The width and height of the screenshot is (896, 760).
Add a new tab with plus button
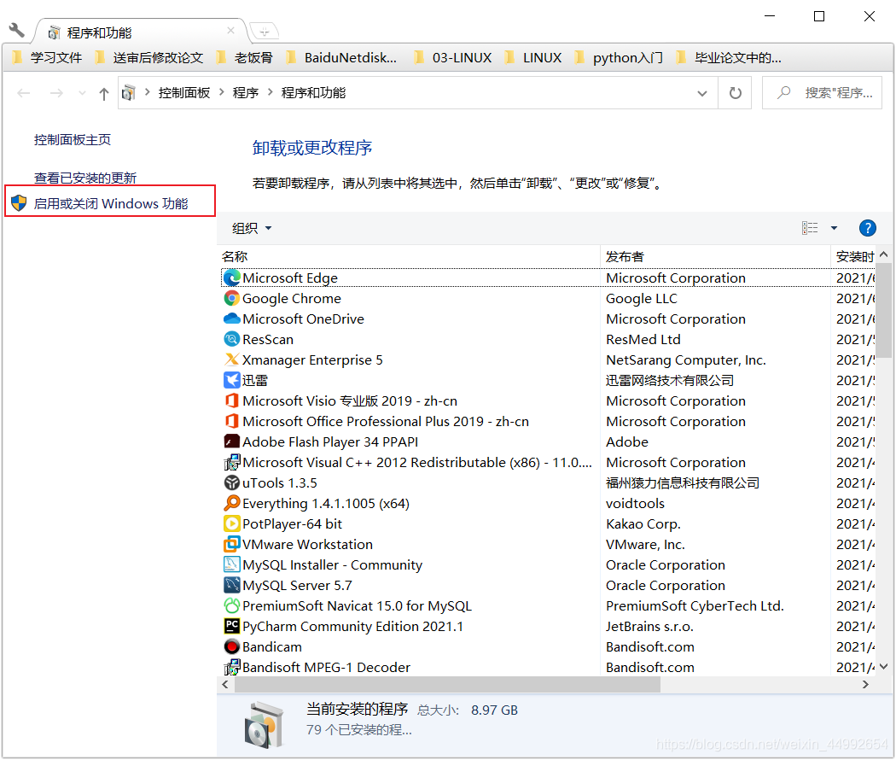(264, 32)
